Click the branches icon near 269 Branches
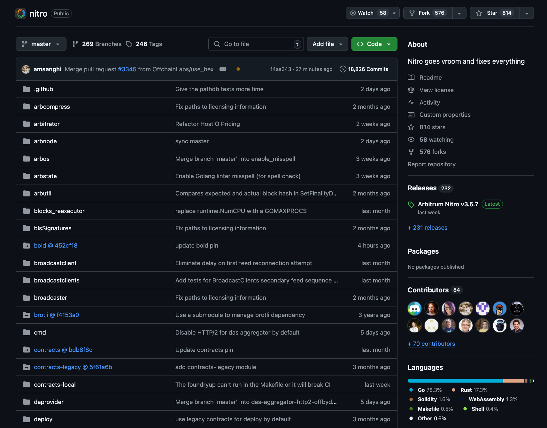547x428 pixels. point(75,44)
